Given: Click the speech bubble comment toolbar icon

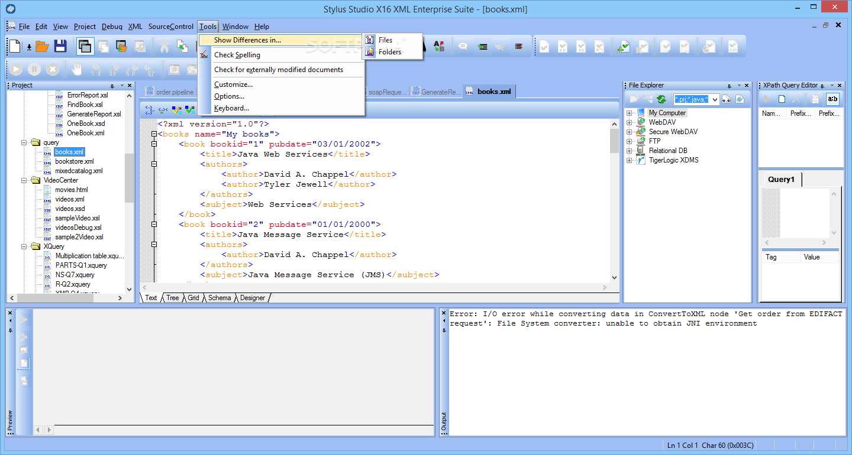Looking at the screenshot, I should [463, 46].
